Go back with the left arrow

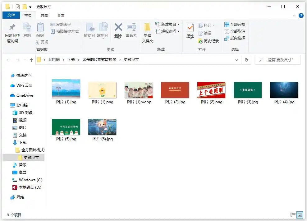(x=8, y=60)
